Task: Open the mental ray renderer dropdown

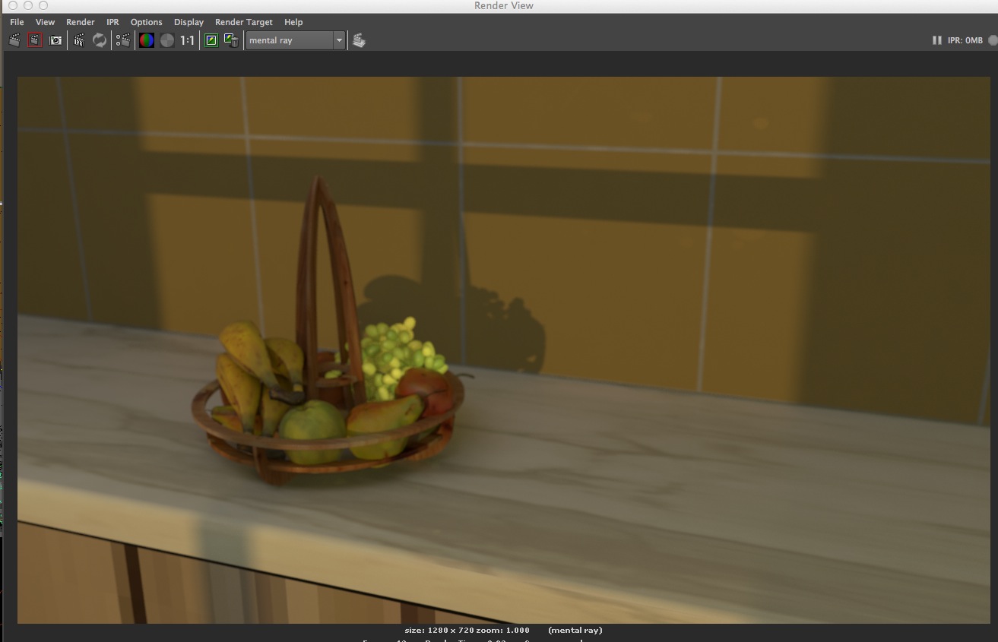Action: pyautogui.click(x=296, y=40)
